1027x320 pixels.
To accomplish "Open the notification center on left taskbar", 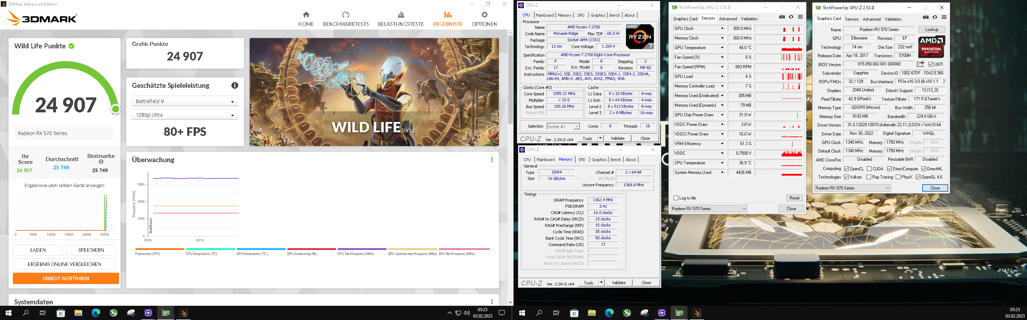I will pos(502,313).
